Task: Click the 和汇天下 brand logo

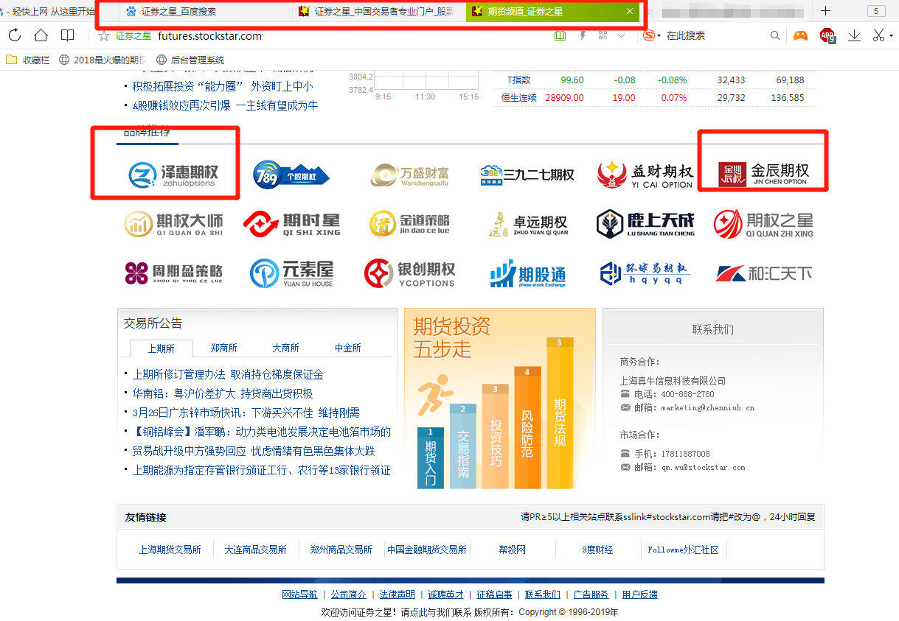Action: (764, 273)
